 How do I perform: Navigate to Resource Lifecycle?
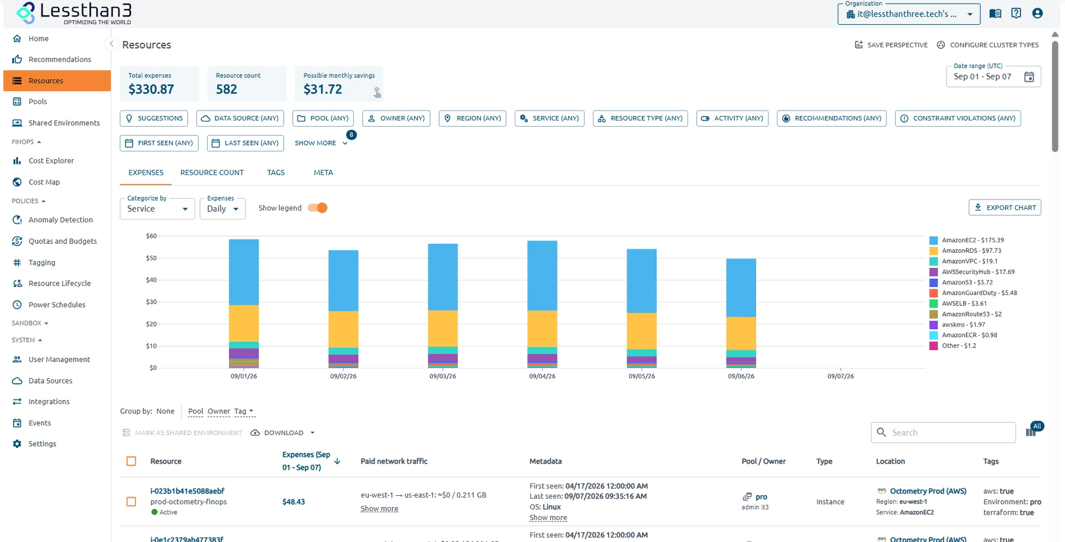point(60,283)
